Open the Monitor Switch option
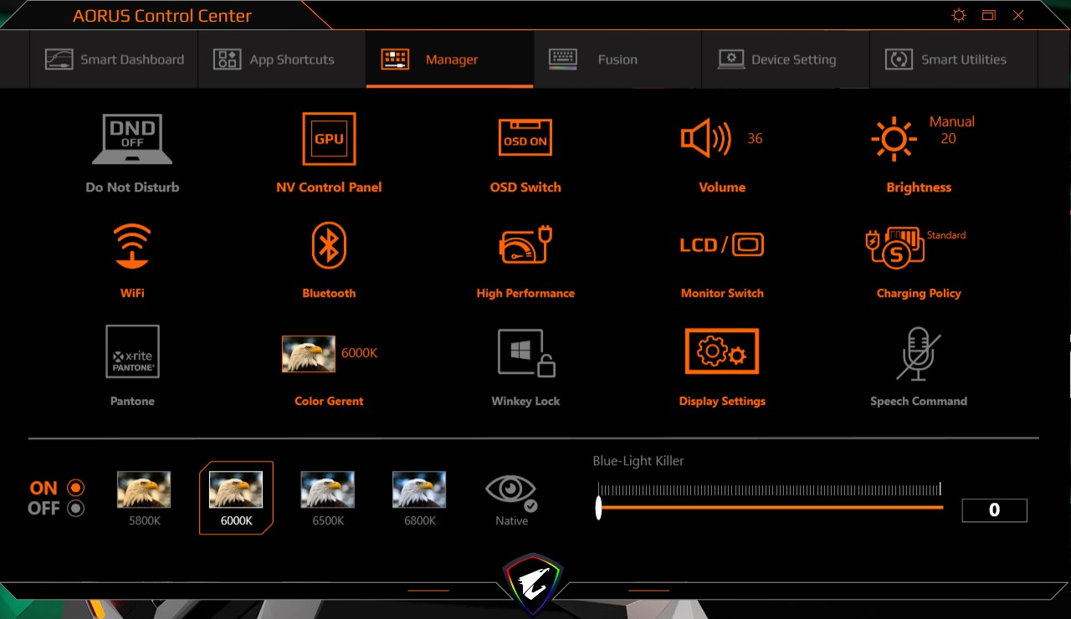This screenshot has width=1071, height=619. pyautogui.click(x=721, y=246)
